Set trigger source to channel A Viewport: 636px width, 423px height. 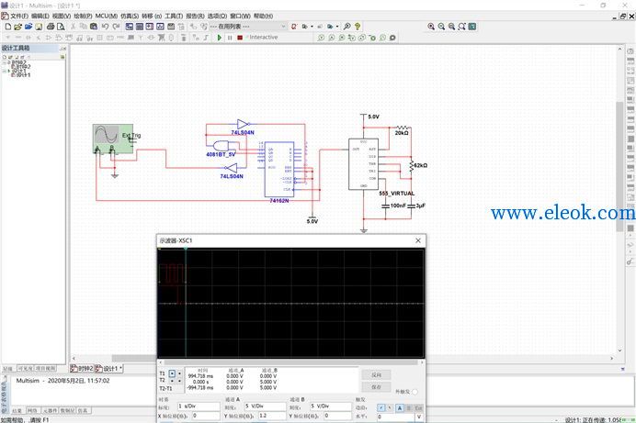(x=400, y=407)
